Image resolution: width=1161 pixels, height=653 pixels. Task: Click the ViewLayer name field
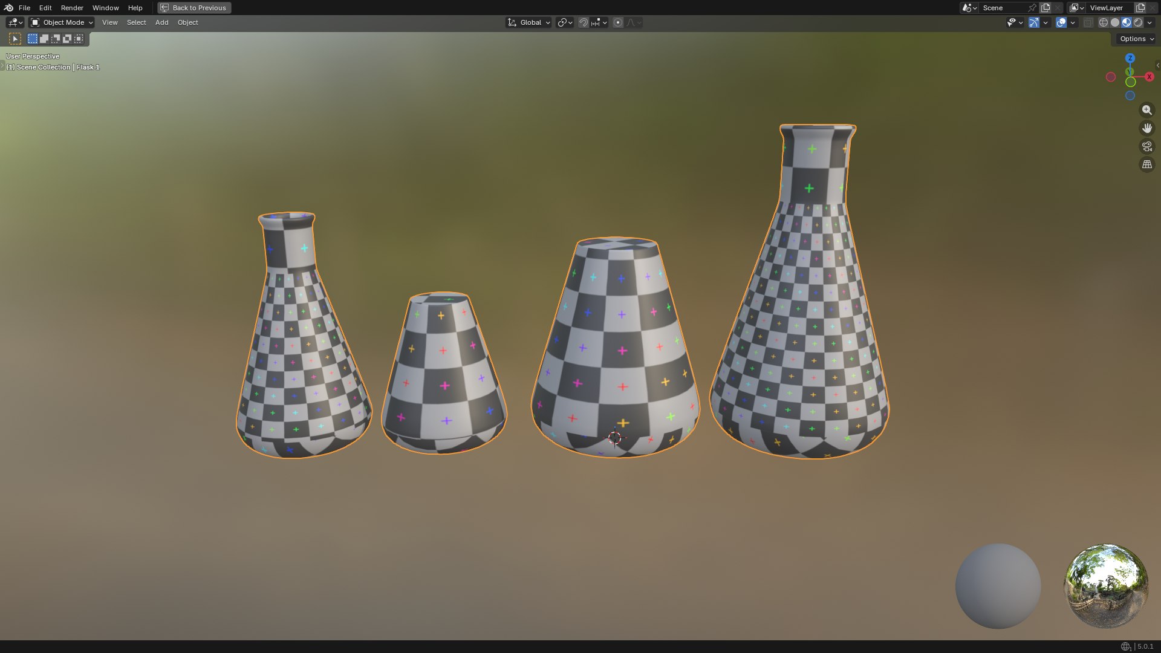point(1110,8)
